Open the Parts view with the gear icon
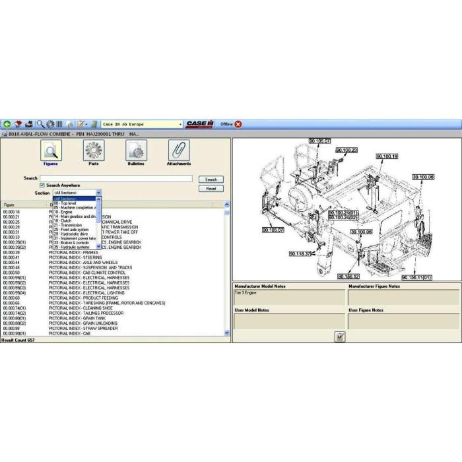 [94, 150]
